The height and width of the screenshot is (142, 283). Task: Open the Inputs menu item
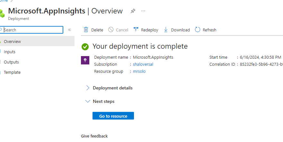tap(10, 52)
